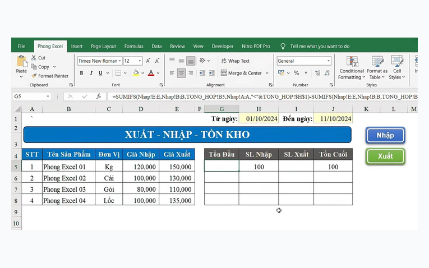Select the date cell 01/10/2024
This screenshot has height=268, width=429.
[259, 119]
